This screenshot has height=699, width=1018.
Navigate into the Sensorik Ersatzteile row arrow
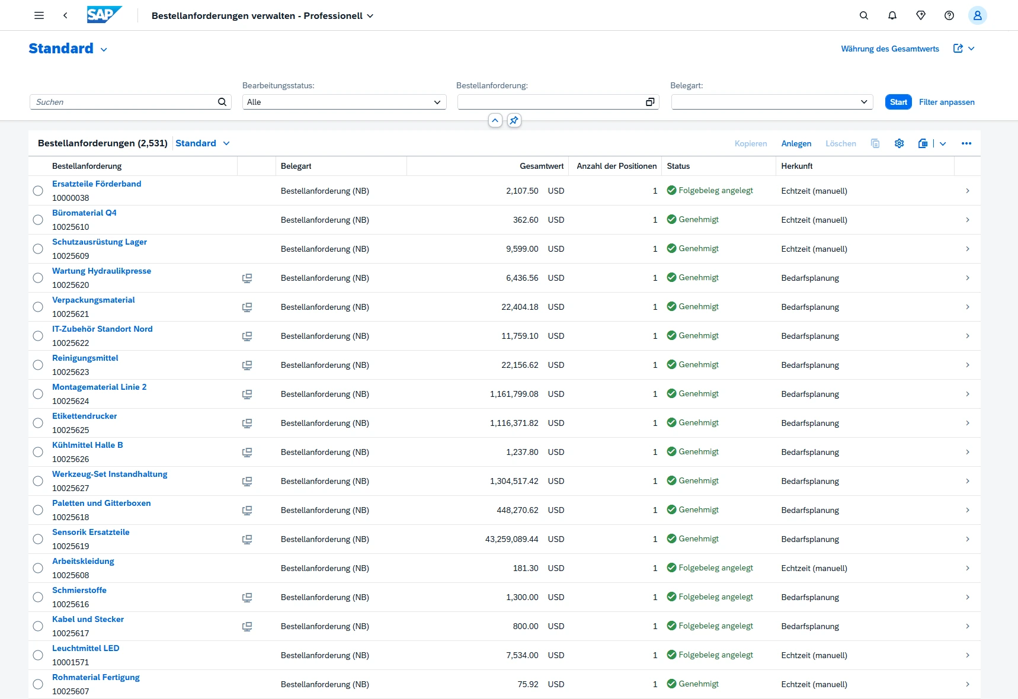coord(968,539)
